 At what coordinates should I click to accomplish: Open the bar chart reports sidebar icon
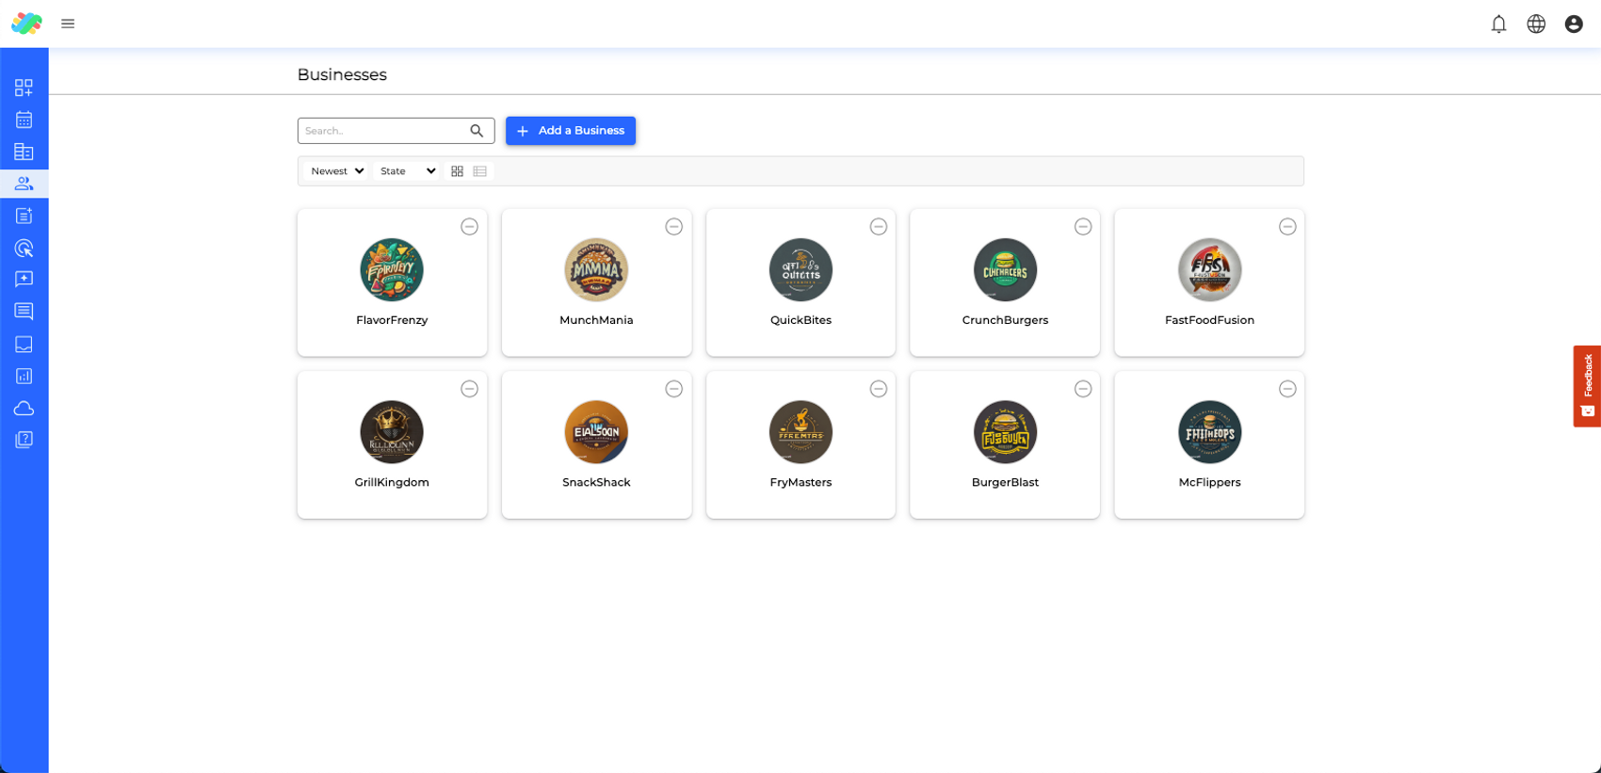24,377
